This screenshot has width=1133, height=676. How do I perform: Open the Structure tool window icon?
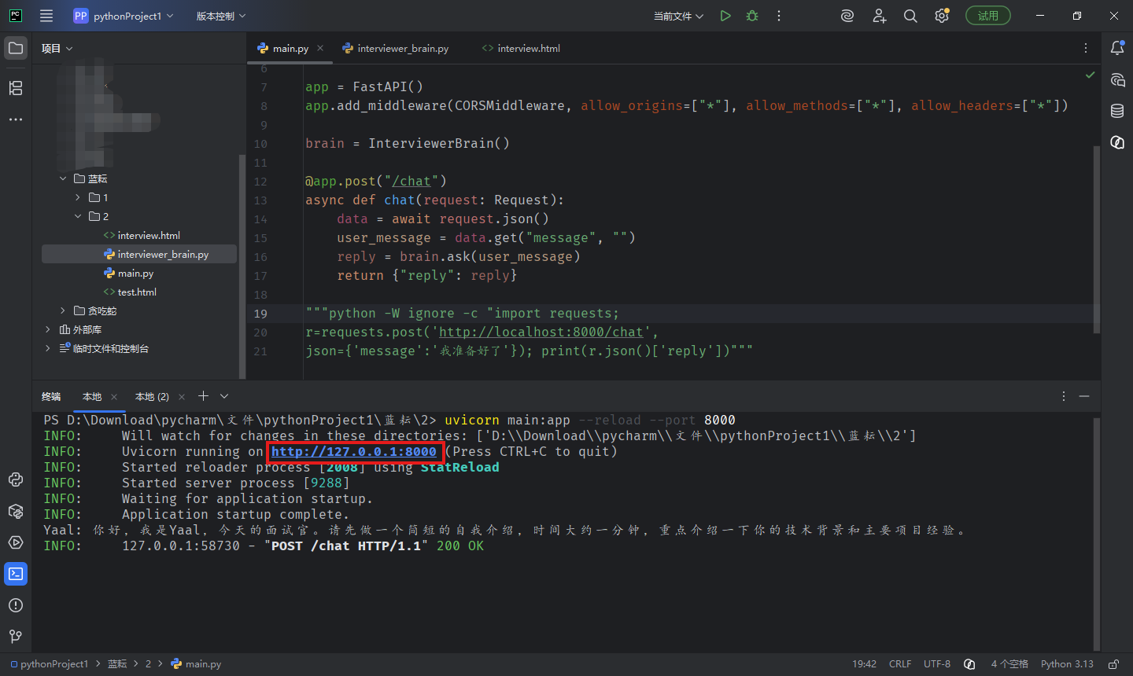point(16,88)
